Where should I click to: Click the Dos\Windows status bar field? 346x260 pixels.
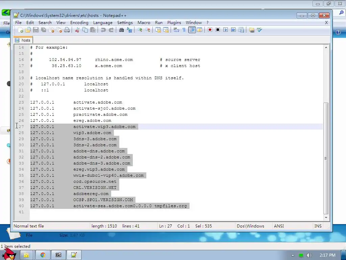(250, 226)
